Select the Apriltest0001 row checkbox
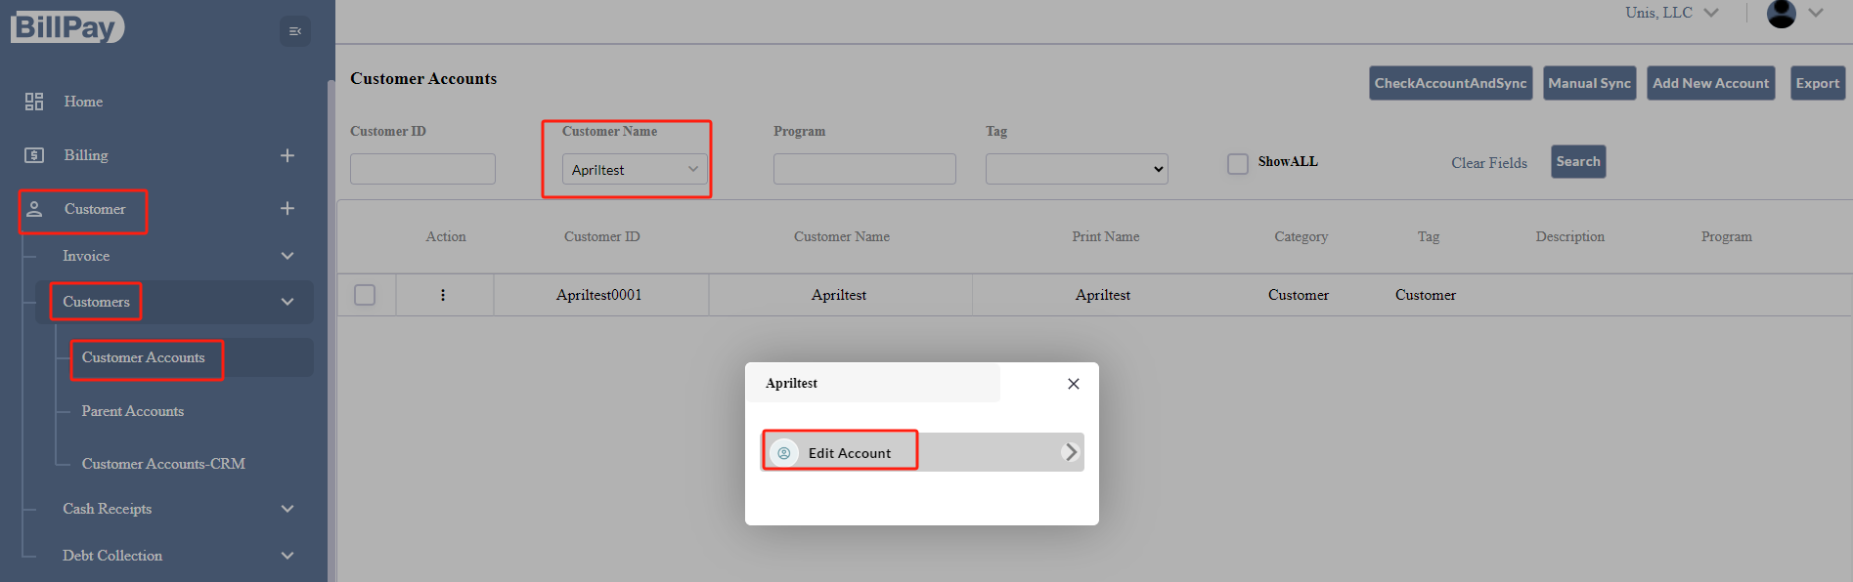Image resolution: width=1853 pixels, height=582 pixels. 365,295
